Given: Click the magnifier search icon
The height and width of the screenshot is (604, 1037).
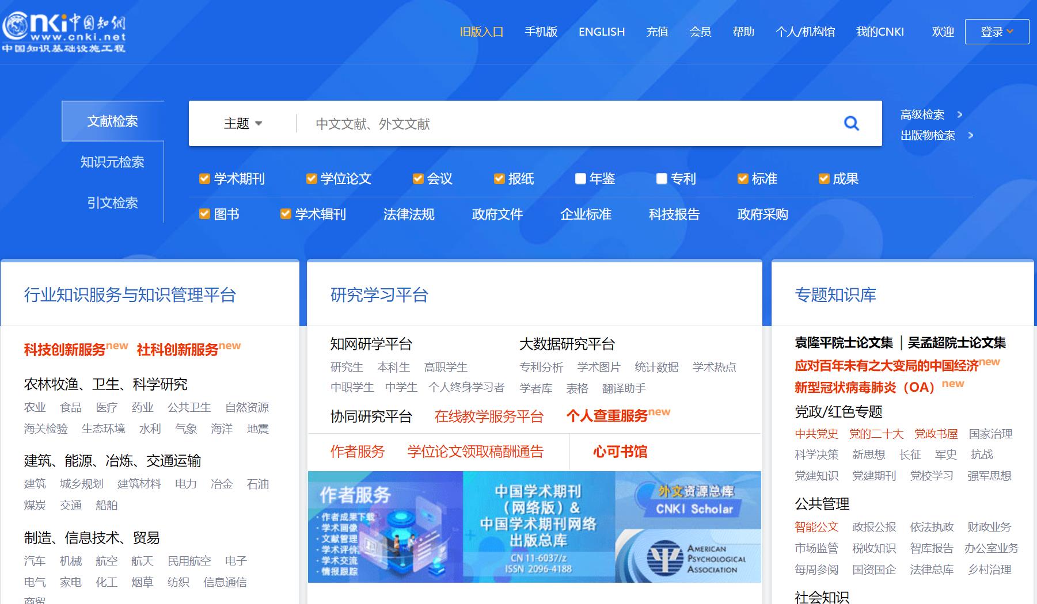Looking at the screenshot, I should (851, 123).
